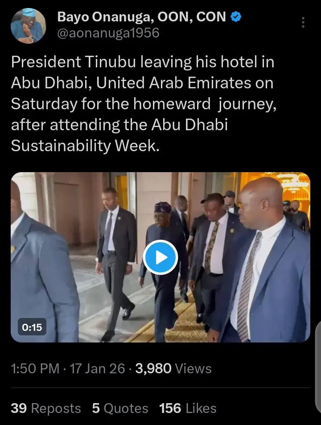Viewport: 321px width, 425px height.
Task: View the 39 Reposts list
Action: pos(46,408)
